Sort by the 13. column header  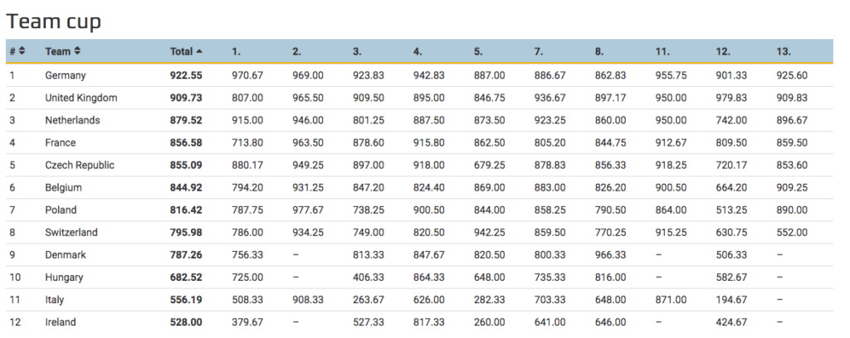tap(784, 51)
